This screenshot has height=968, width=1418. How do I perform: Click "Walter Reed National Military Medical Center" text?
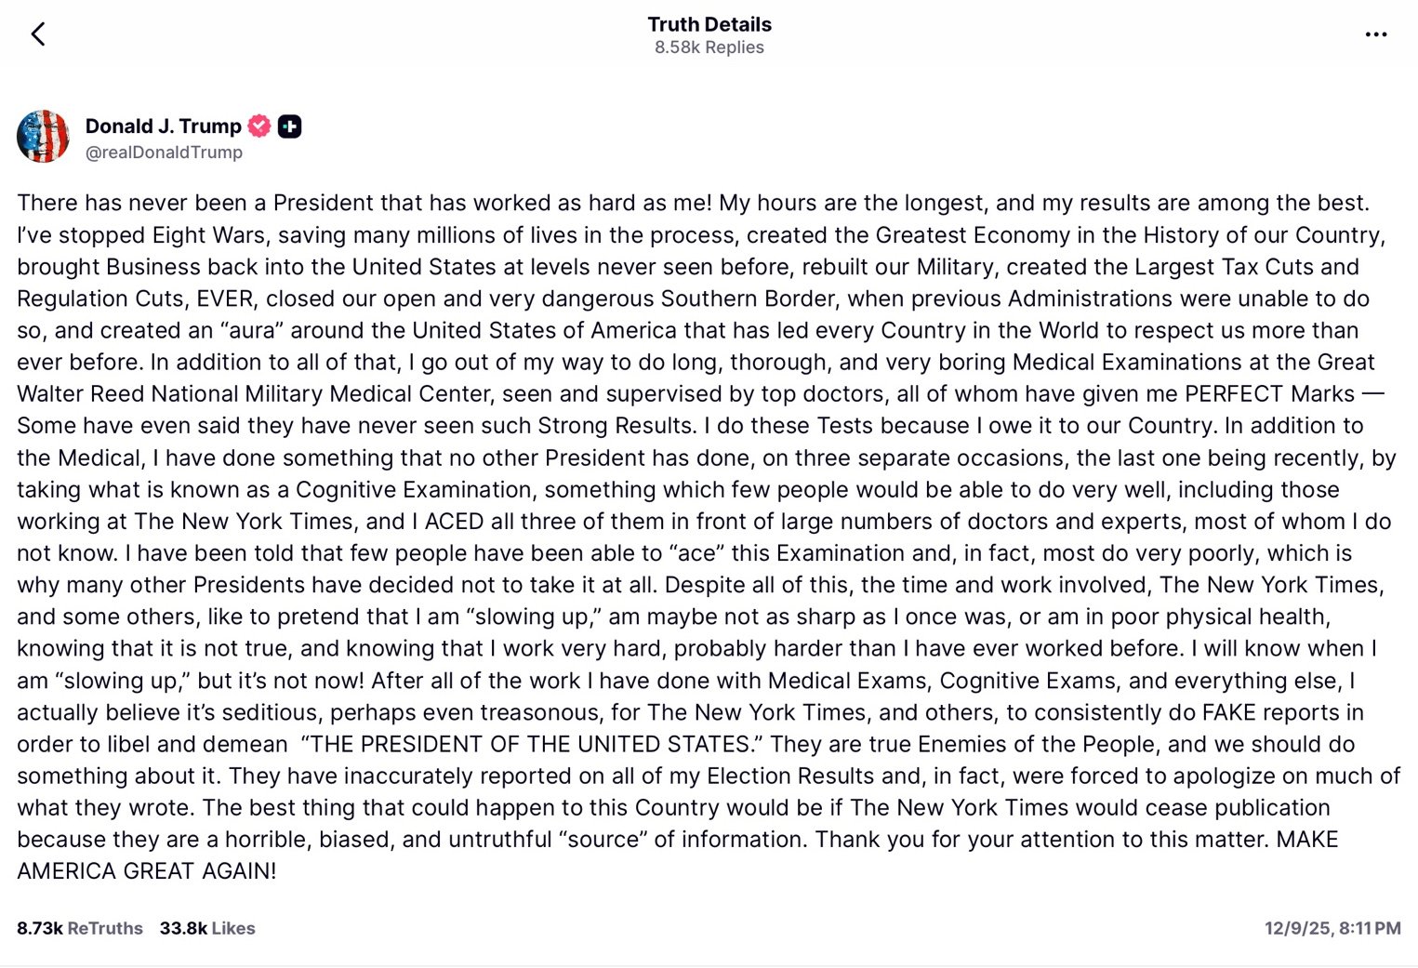[x=253, y=394]
